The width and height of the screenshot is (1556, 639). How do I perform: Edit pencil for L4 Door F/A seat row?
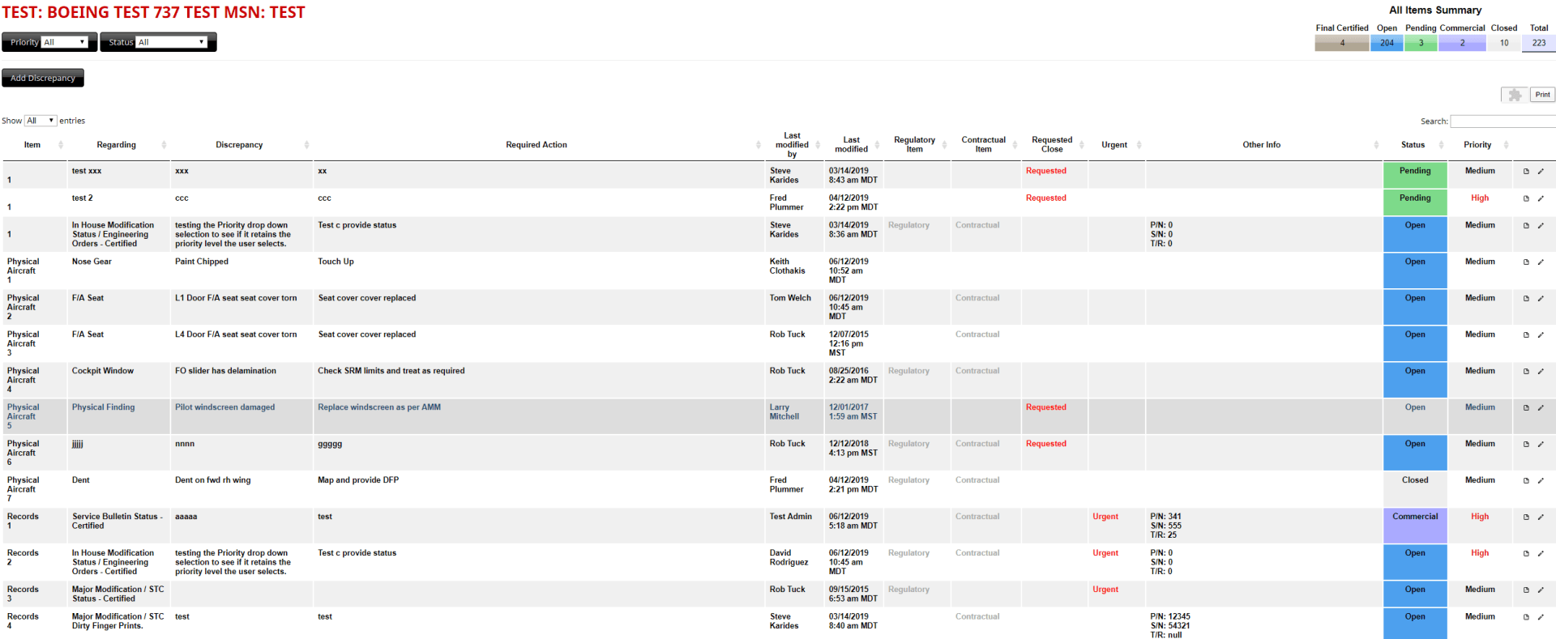[x=1541, y=335]
